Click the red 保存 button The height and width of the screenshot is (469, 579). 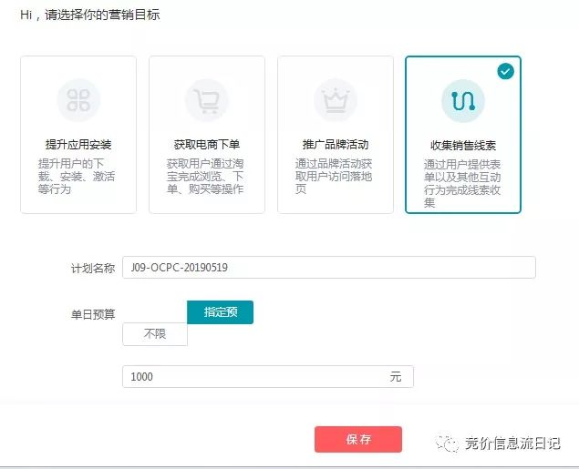pos(358,439)
